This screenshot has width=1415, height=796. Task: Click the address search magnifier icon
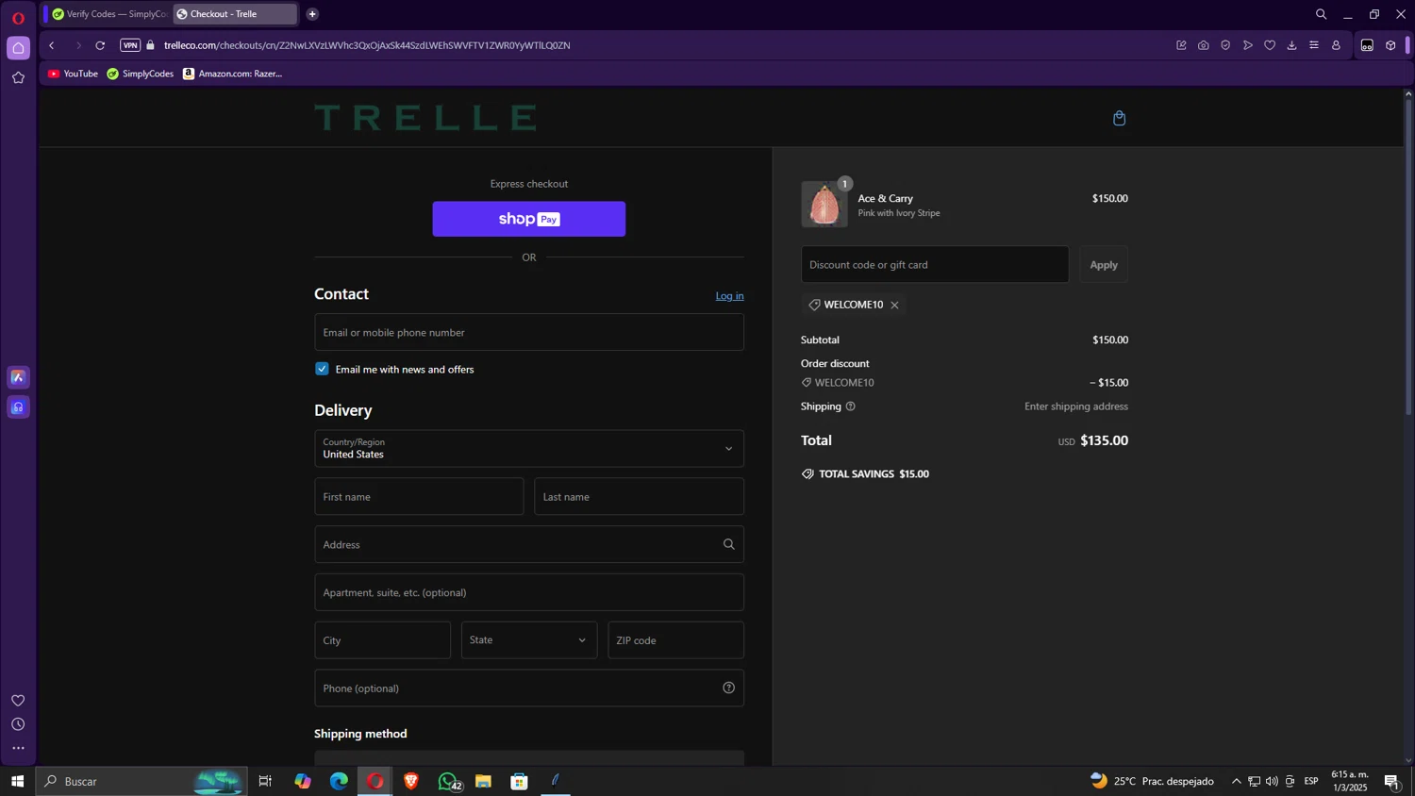[x=728, y=544]
